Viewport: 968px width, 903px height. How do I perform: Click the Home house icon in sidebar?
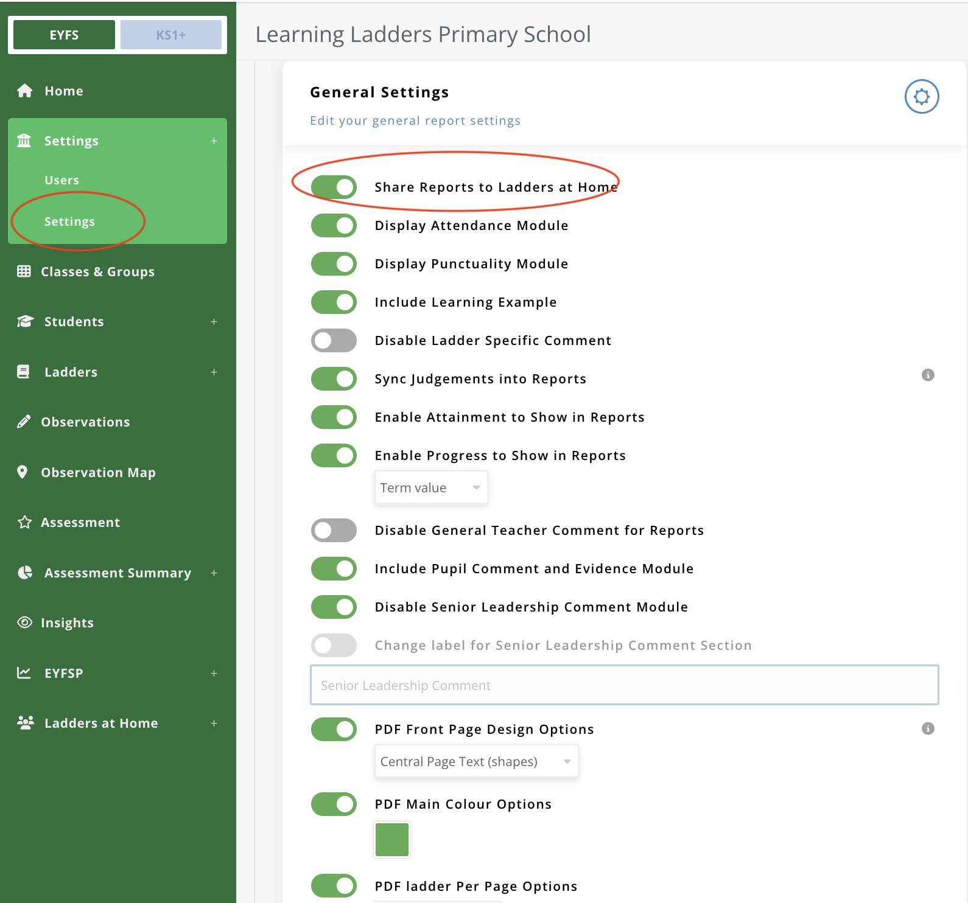24,91
